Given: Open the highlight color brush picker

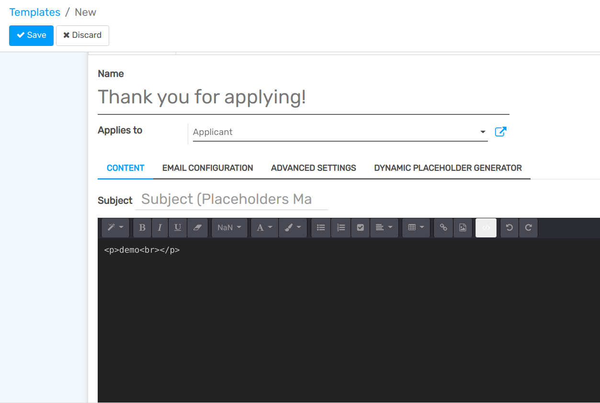Looking at the screenshot, I should (293, 228).
